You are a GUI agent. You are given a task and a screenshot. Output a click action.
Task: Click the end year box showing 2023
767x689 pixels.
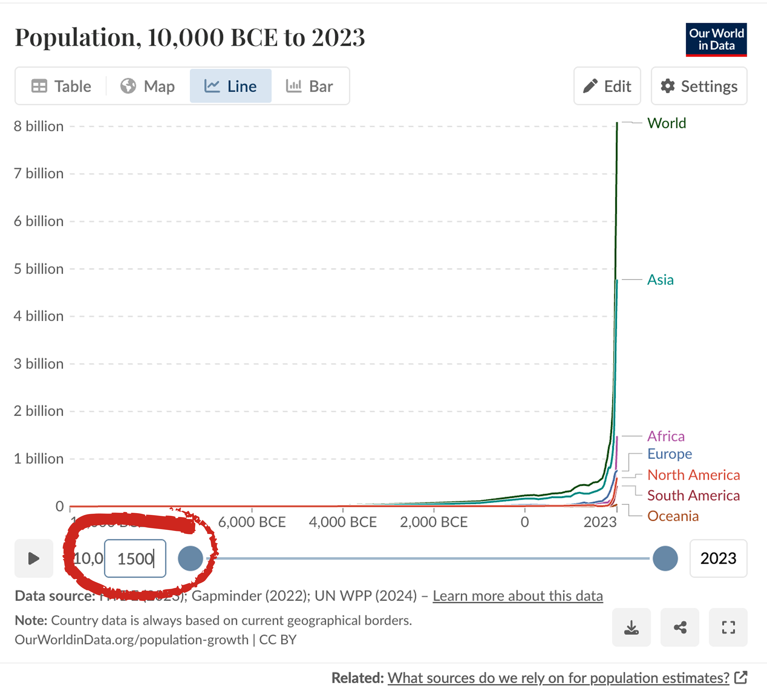(718, 558)
